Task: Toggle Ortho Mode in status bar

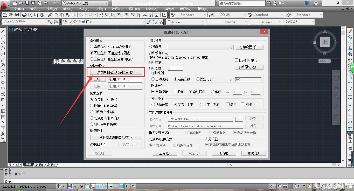Action: (76, 186)
